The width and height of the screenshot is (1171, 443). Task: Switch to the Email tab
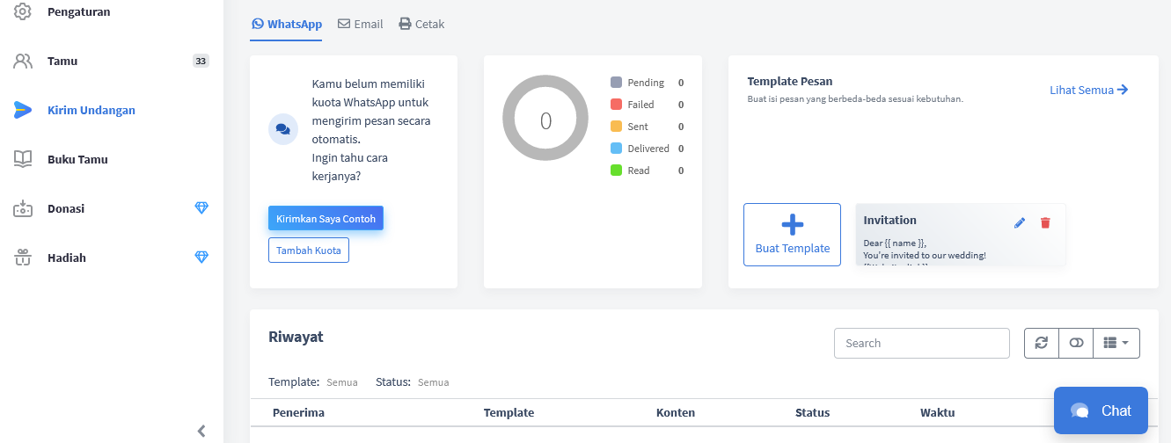click(361, 25)
